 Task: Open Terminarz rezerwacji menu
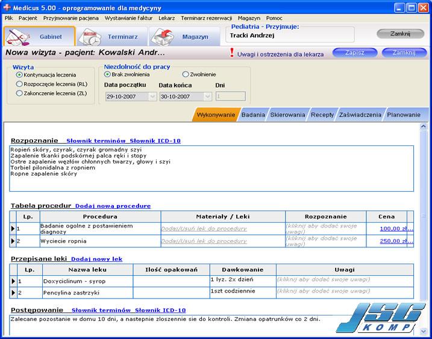pyautogui.click(x=206, y=18)
